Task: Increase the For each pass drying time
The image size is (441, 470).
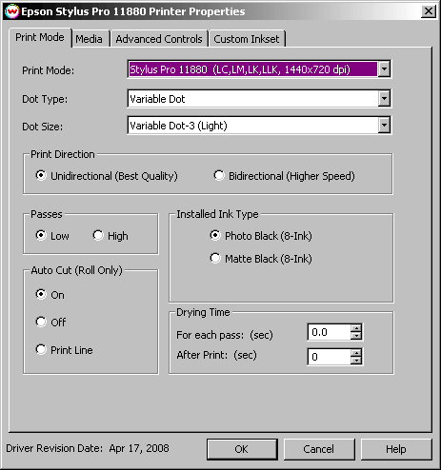Action: tap(356, 328)
